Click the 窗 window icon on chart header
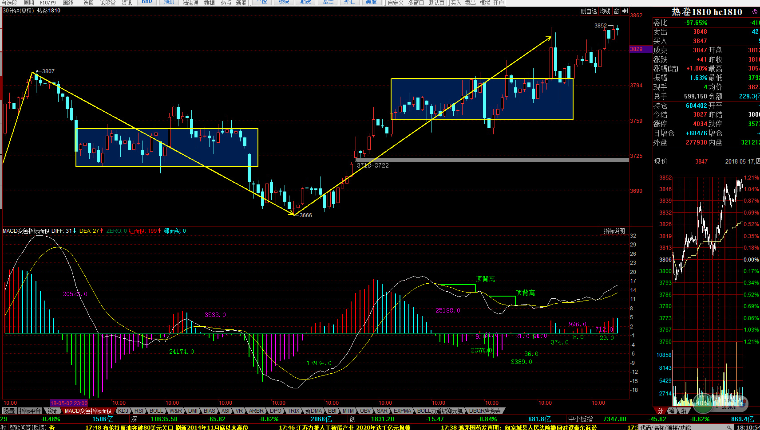 coord(617,11)
